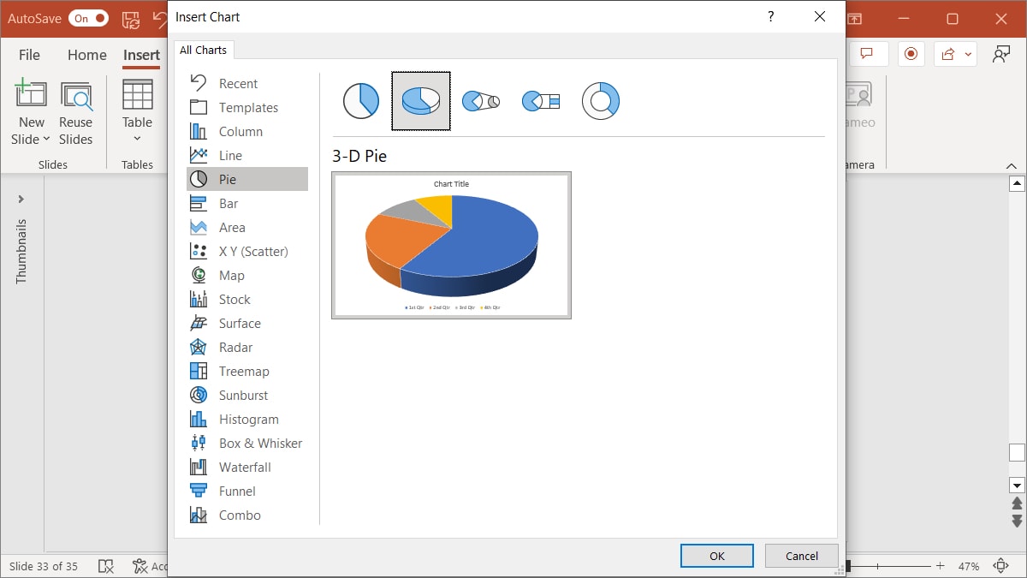The image size is (1027, 578).
Task: Select the Bar of Pie subtype
Action: pos(540,100)
